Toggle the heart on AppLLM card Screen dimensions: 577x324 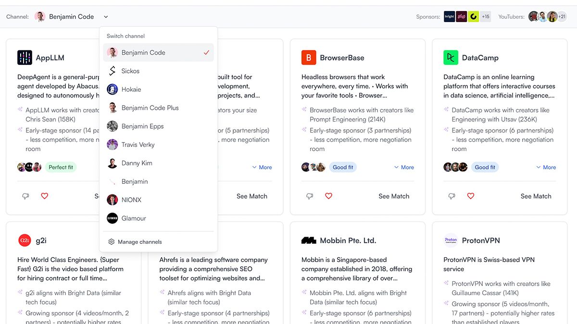tap(44, 196)
